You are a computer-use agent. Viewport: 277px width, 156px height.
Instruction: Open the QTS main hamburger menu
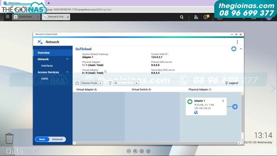tap(7, 16)
